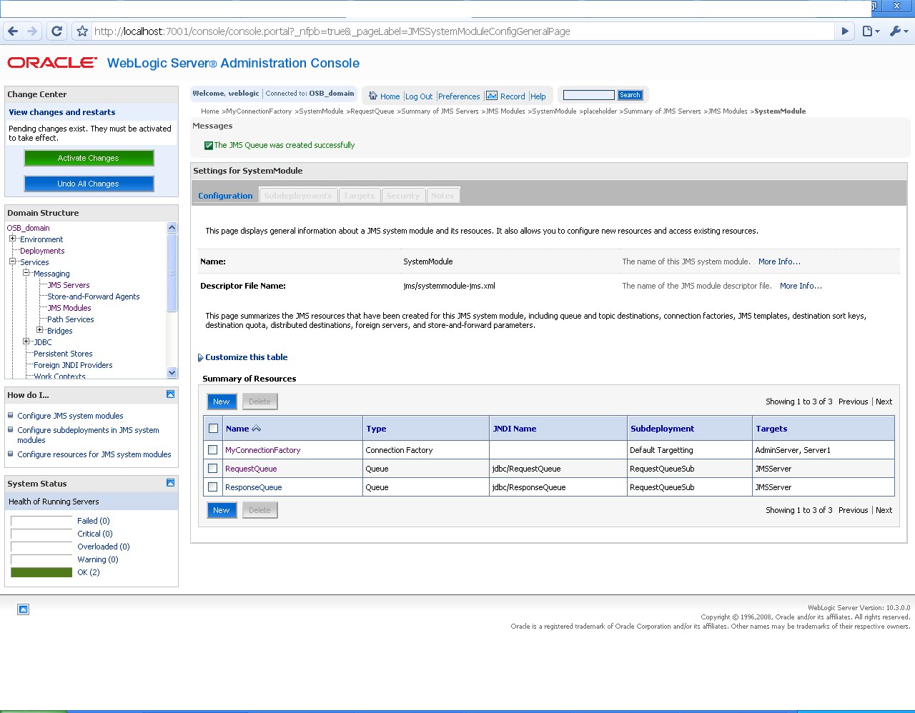Screen dimensions: 915x713
Task: Expand the JDBC tree node
Action: [26, 341]
